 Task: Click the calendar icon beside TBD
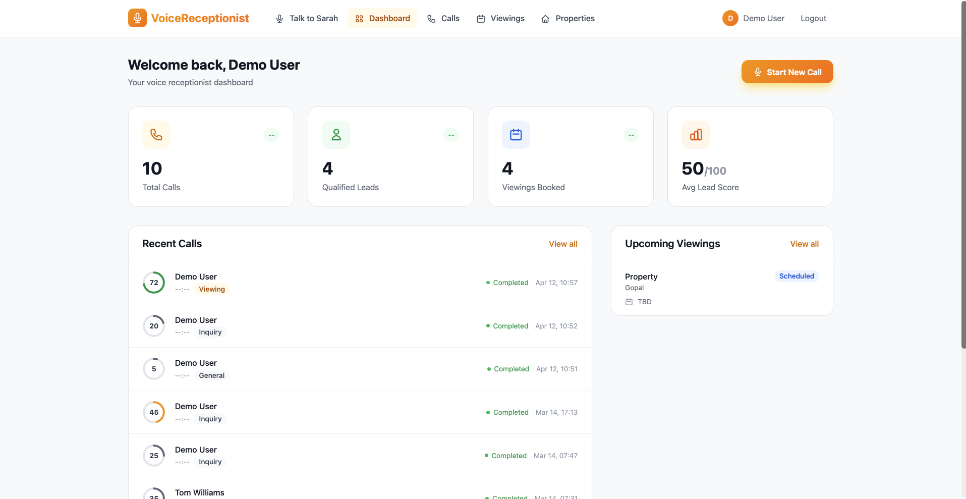coord(629,302)
